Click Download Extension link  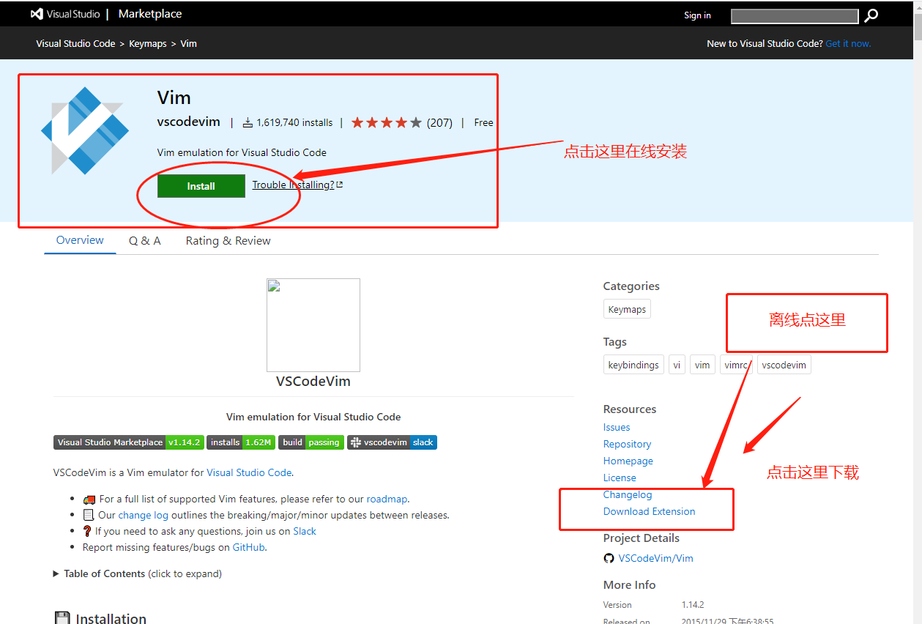pos(650,511)
